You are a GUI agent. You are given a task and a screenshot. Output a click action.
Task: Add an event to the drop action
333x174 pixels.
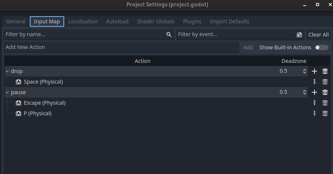pyautogui.click(x=314, y=71)
